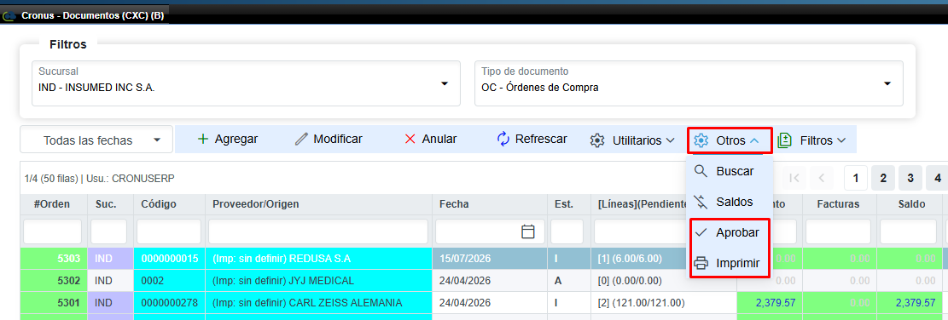This screenshot has width=948, height=320.
Task: Click the Proveedor/Origen filter field
Action: click(x=318, y=231)
